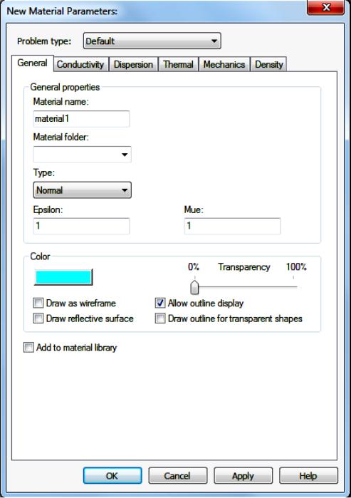
Task: Open the Problem type dropdown
Action: [x=152, y=41]
